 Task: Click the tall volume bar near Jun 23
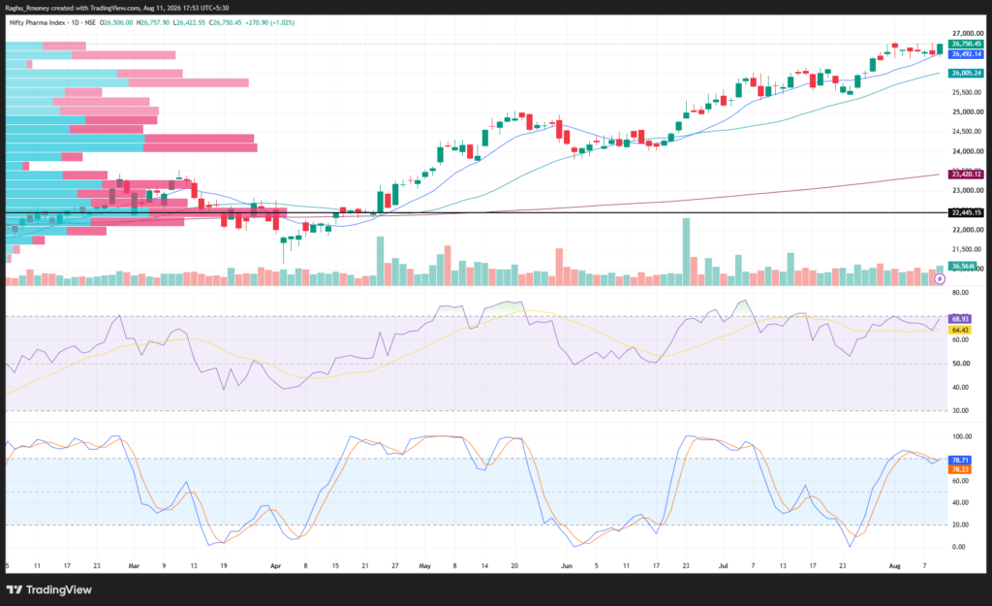click(x=686, y=251)
